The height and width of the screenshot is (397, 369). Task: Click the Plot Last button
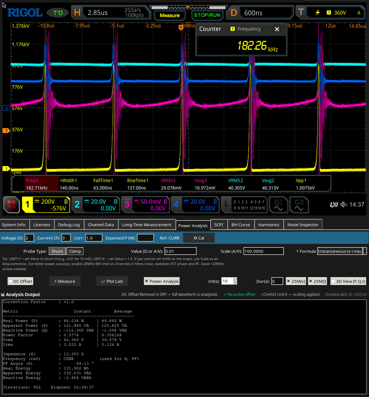tap(112, 281)
